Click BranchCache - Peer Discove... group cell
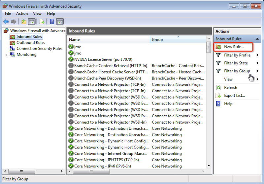 (x=178, y=78)
